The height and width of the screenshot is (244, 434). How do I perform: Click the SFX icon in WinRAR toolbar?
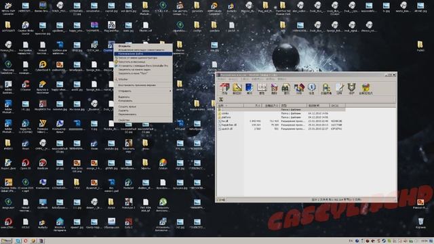coord(366,89)
